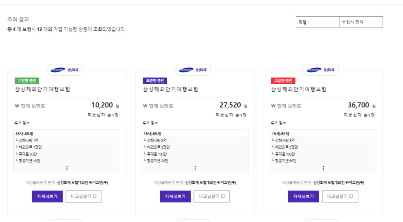The height and width of the screenshot is (222, 403).
Task: Click the 항공지연 30만 coverage row
Action: pyautogui.click(x=156, y=161)
